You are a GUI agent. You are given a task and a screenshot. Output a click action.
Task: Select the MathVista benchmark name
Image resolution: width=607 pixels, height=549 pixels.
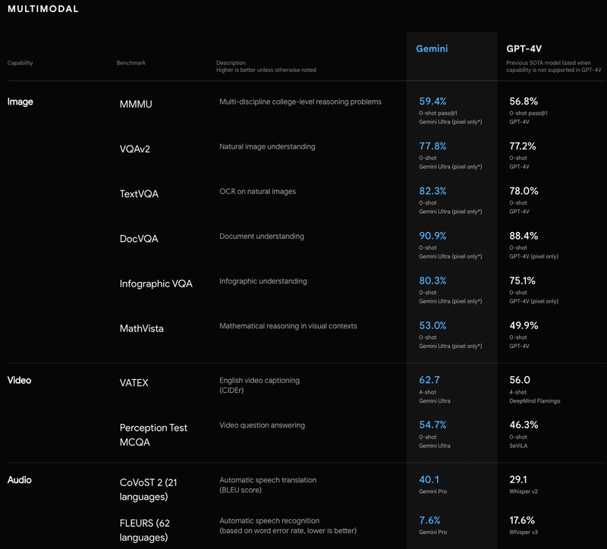pyautogui.click(x=141, y=329)
